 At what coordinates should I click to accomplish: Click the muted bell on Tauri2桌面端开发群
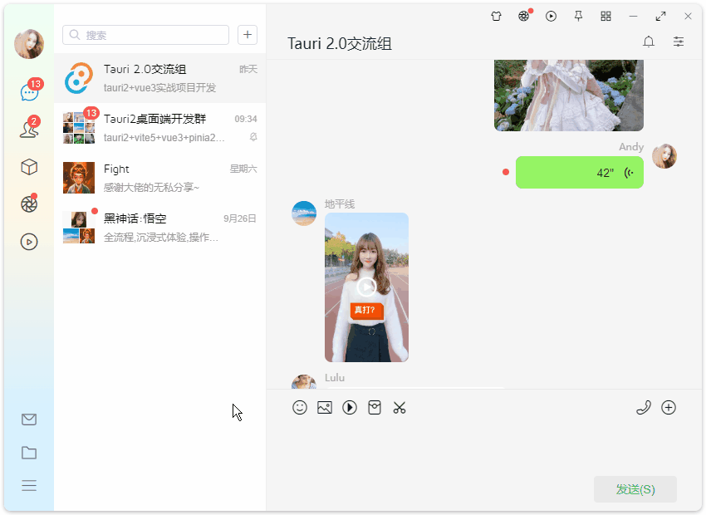(x=253, y=137)
